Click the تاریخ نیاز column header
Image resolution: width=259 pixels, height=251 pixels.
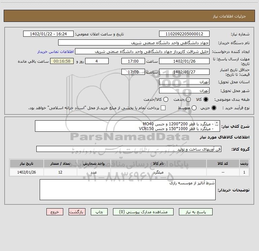pyautogui.click(x=27, y=163)
